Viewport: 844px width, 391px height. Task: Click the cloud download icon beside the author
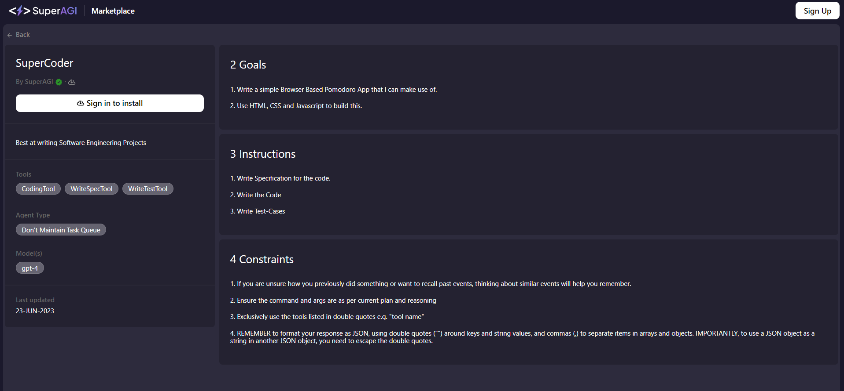point(72,82)
